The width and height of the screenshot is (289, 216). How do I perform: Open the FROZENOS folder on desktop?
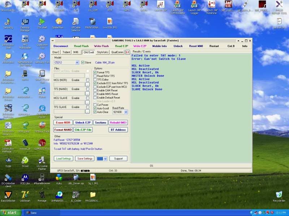[93, 196]
